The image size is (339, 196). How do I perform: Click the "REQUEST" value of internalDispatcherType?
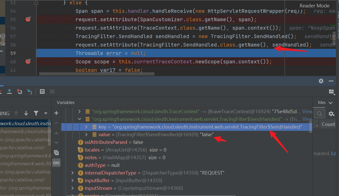[x=212, y=173]
